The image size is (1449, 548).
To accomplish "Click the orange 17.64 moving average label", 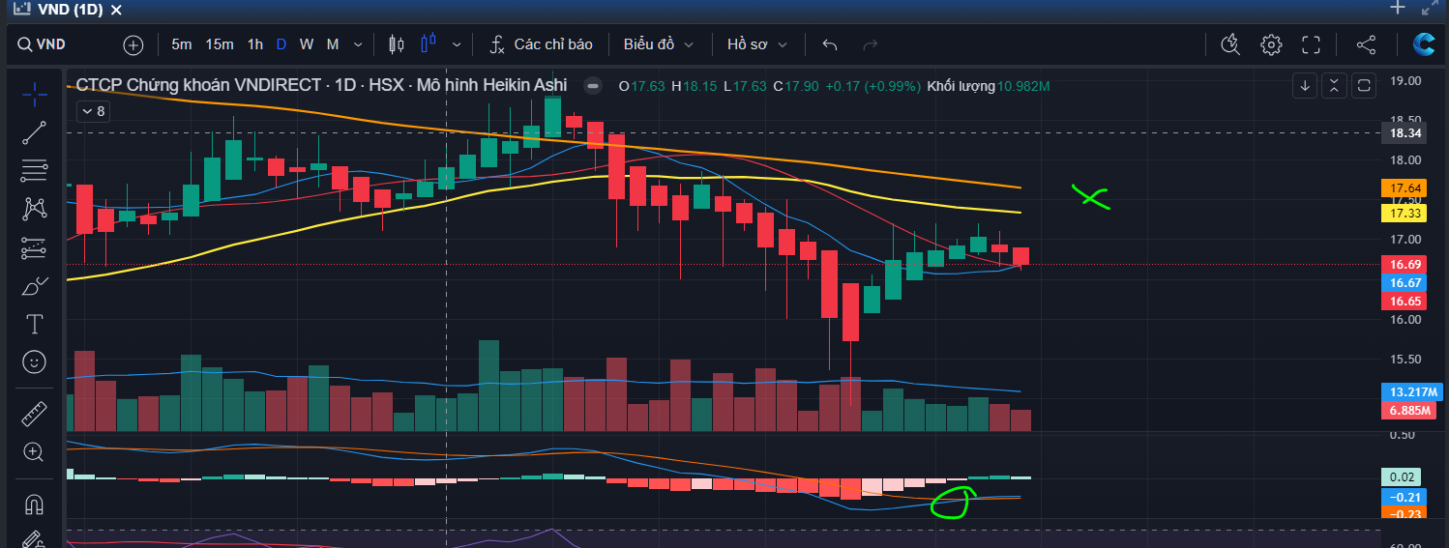I will (1405, 188).
